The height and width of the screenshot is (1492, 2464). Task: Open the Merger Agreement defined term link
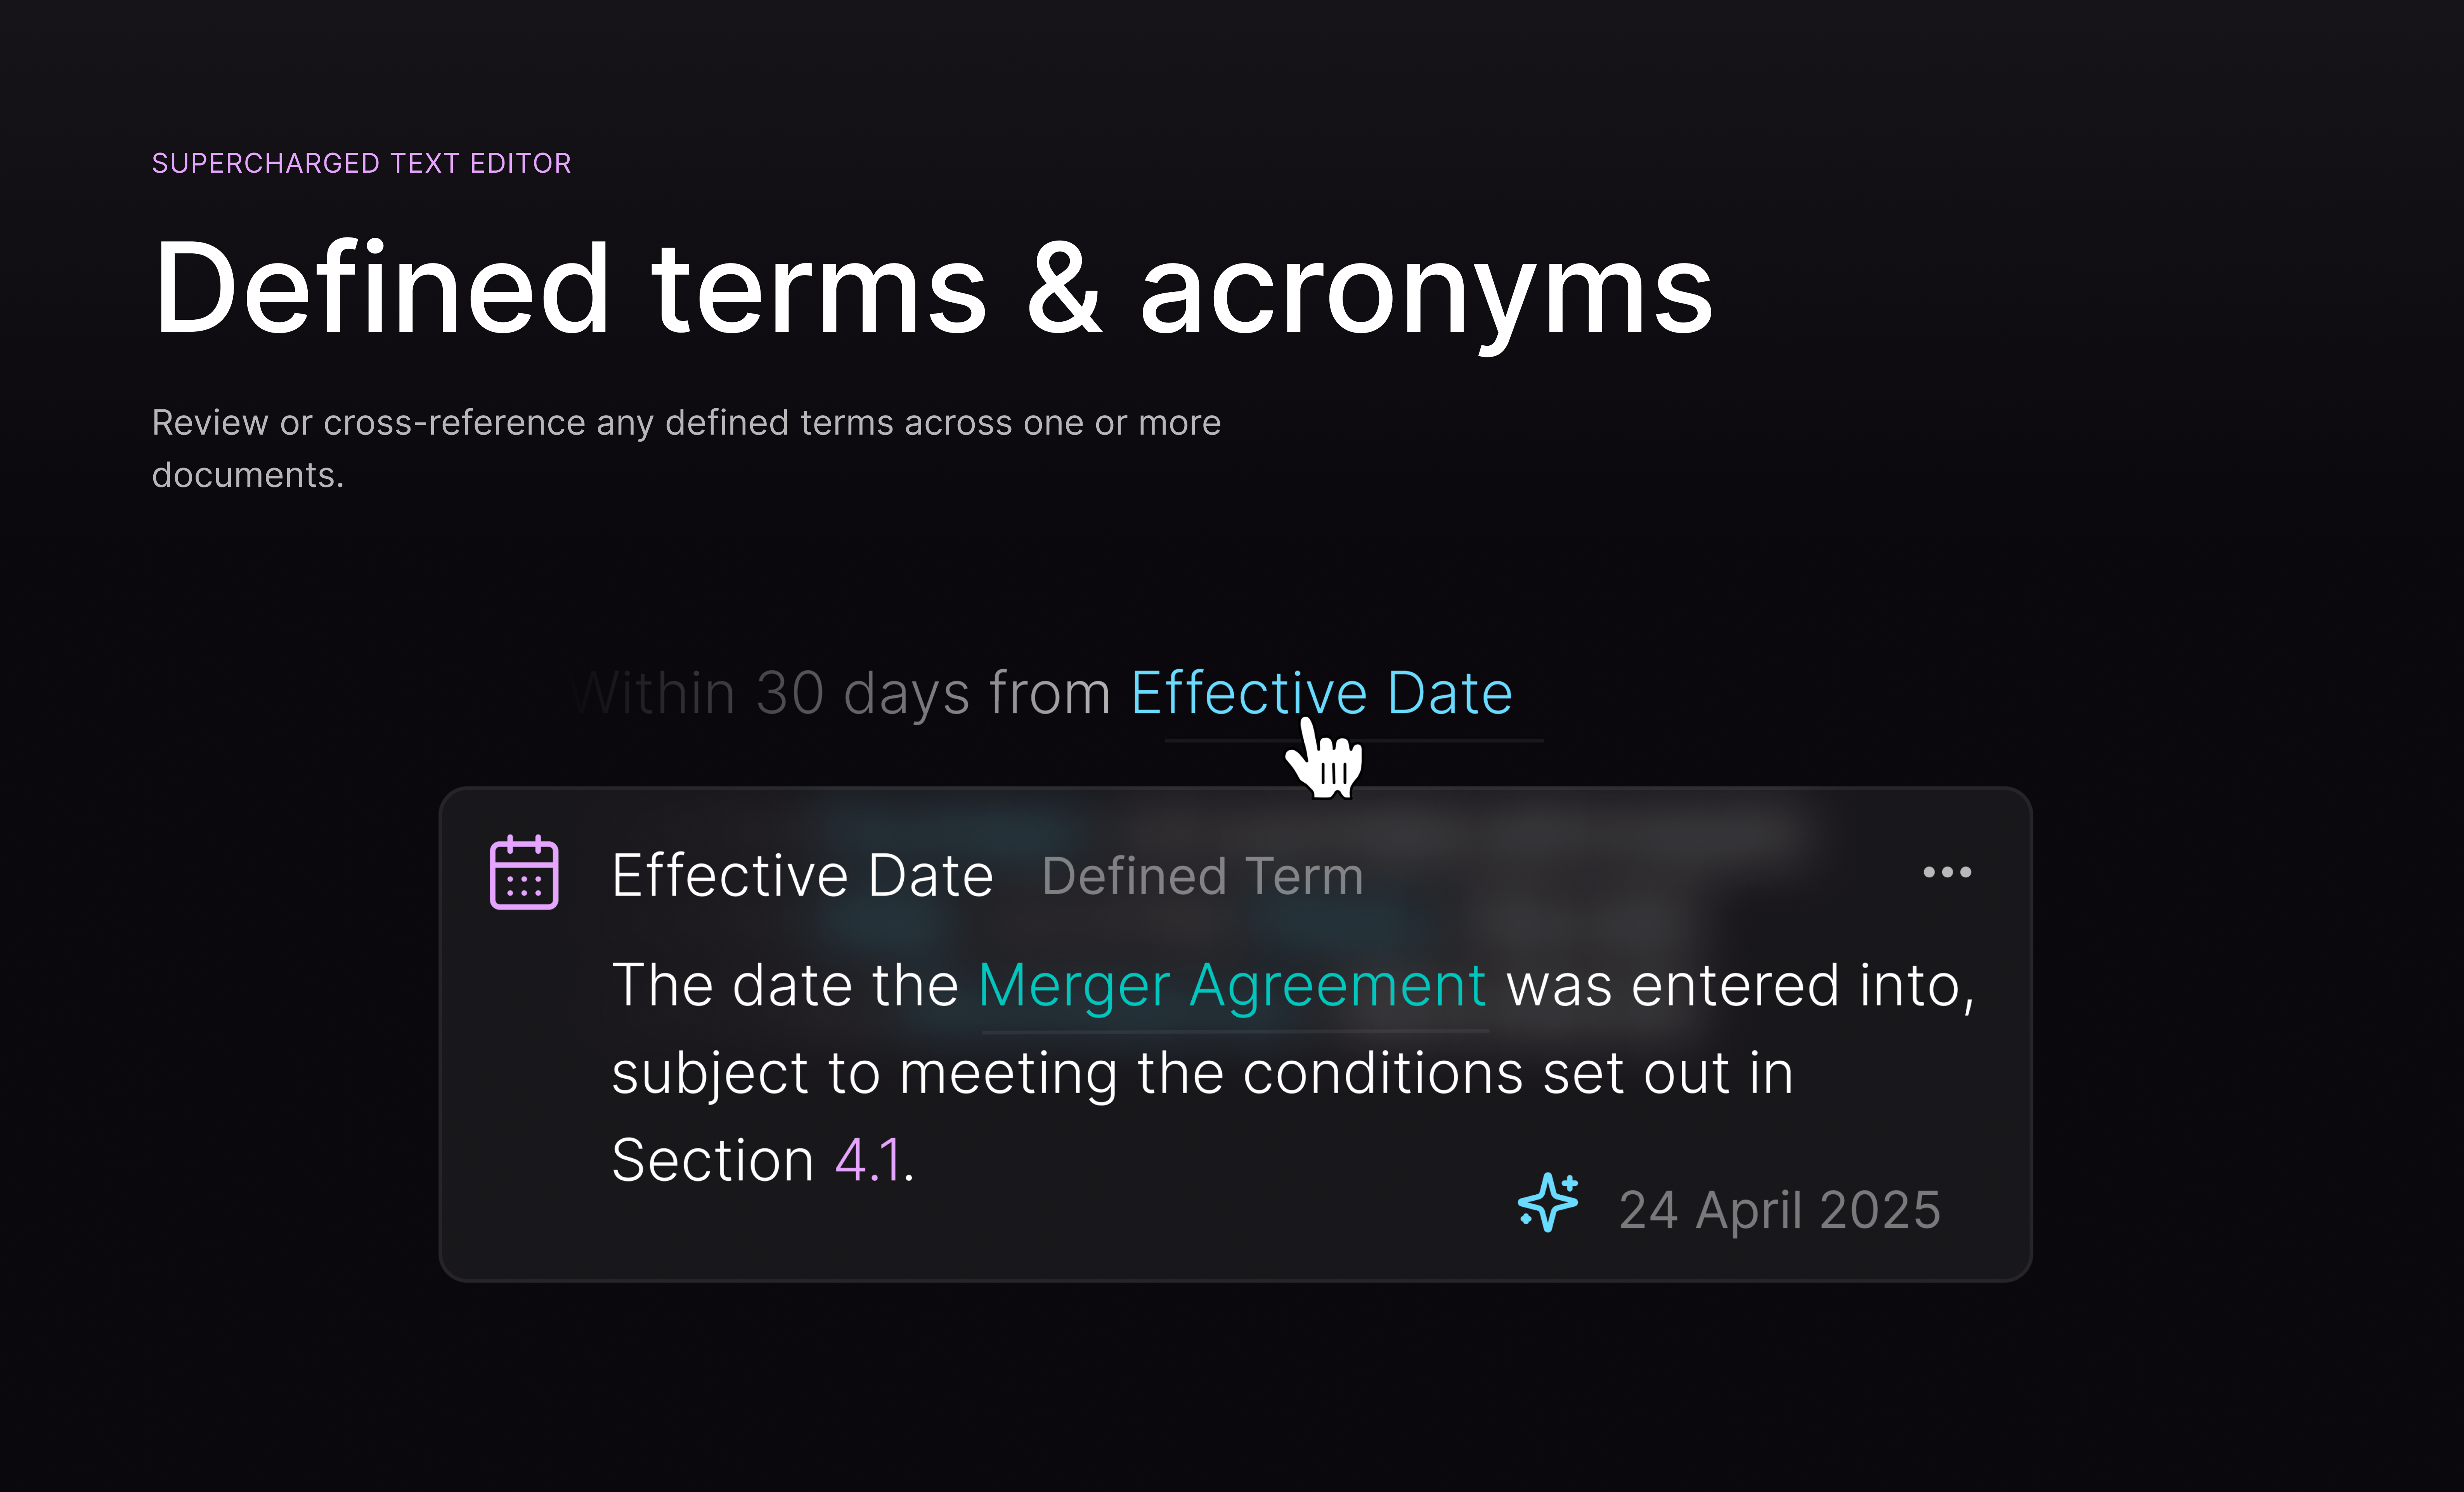[x=1232, y=986]
